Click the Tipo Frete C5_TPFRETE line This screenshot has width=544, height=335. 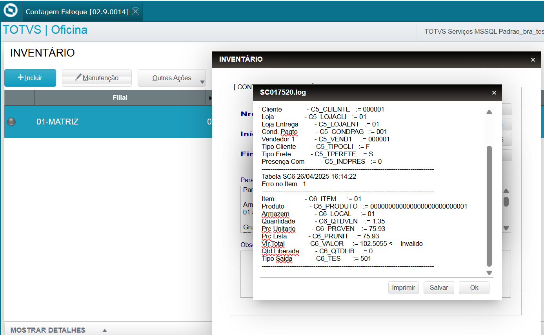[317, 154]
